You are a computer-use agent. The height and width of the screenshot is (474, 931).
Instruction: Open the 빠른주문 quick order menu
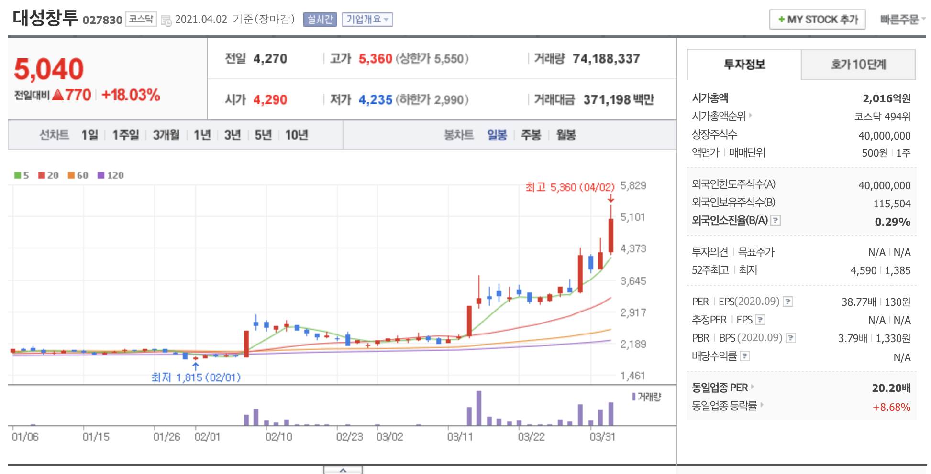[x=903, y=20]
